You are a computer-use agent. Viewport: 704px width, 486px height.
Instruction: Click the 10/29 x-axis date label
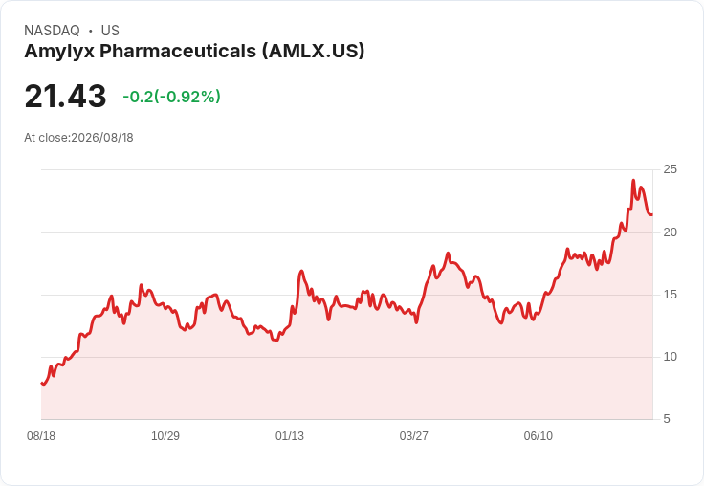coord(165,436)
